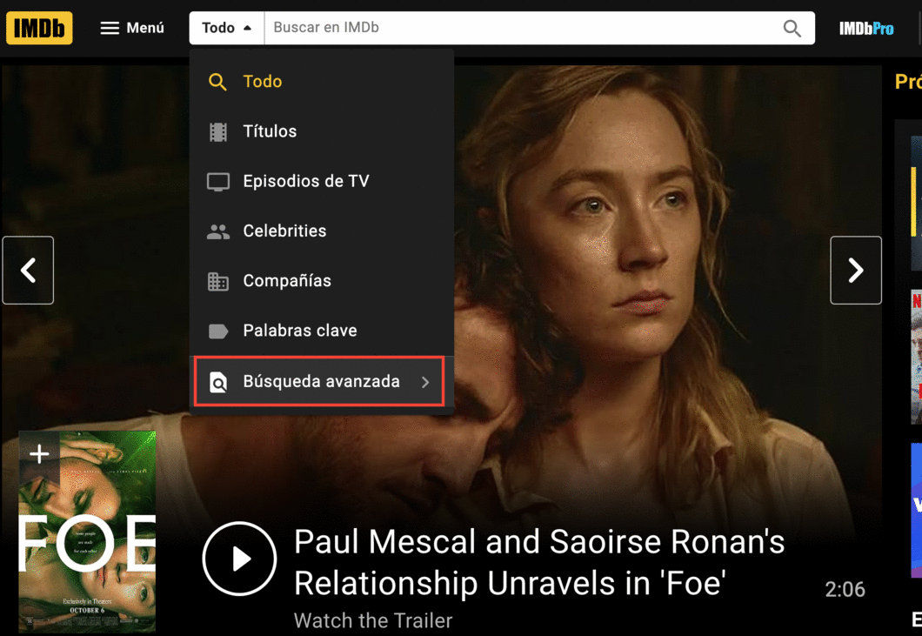922x636 pixels.
Task: Show previous slide with left arrow
Action: pyautogui.click(x=28, y=270)
